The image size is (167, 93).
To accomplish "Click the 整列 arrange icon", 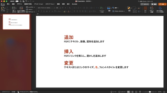I will click(129, 8).
